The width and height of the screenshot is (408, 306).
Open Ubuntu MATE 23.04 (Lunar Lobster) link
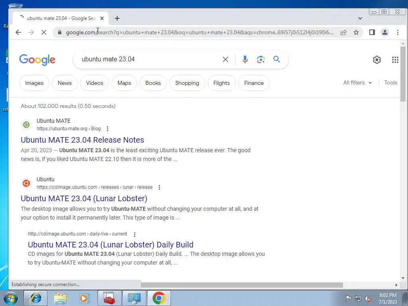point(84,198)
